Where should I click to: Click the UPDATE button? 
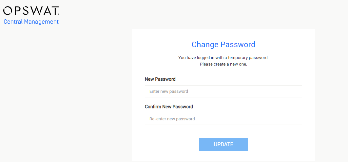tap(223, 145)
